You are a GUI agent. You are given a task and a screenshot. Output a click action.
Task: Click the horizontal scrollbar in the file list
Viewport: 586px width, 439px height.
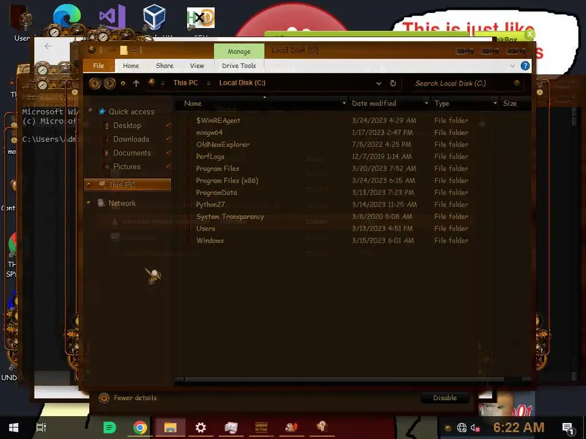tap(344, 380)
